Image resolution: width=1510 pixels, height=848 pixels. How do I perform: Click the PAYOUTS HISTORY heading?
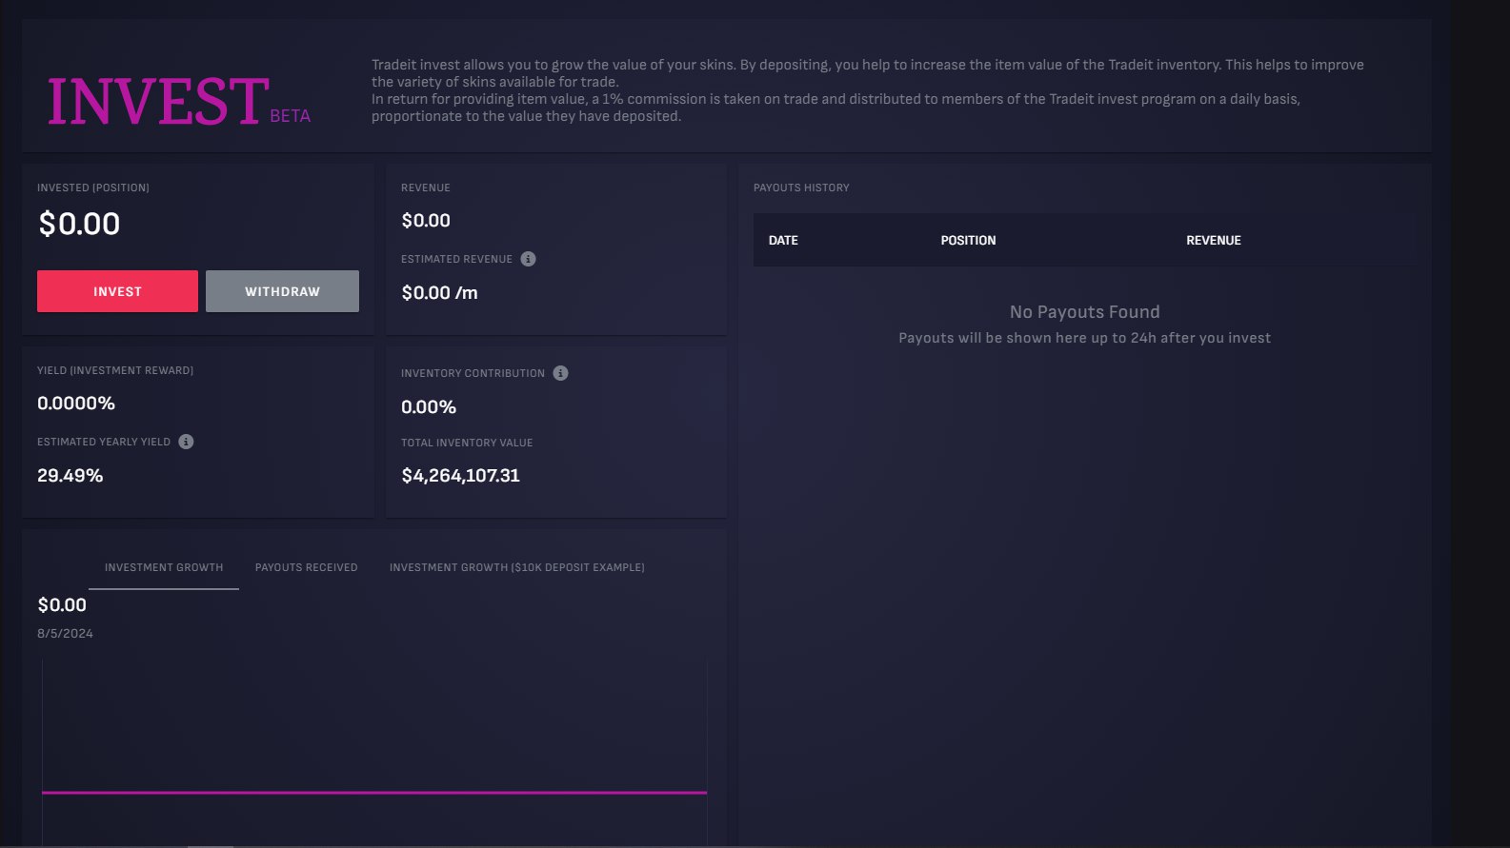tap(801, 187)
